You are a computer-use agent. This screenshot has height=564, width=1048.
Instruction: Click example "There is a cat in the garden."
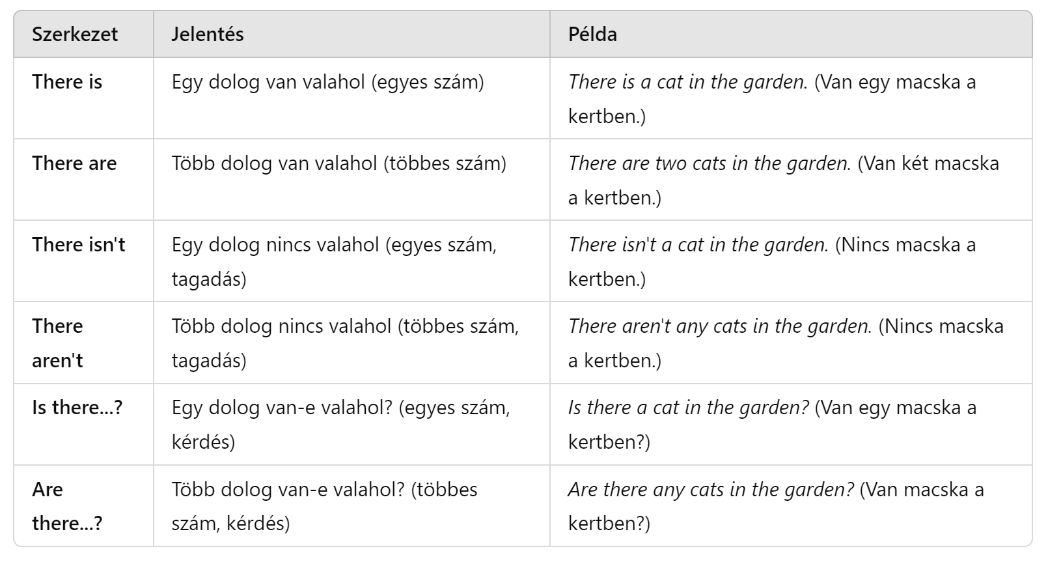[687, 82]
